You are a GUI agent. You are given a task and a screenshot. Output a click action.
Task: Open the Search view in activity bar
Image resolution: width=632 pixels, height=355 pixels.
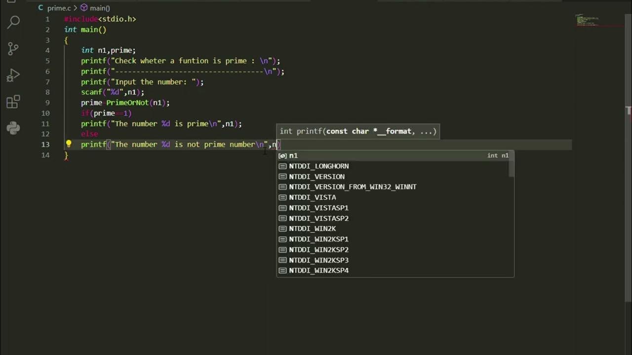[x=13, y=22]
